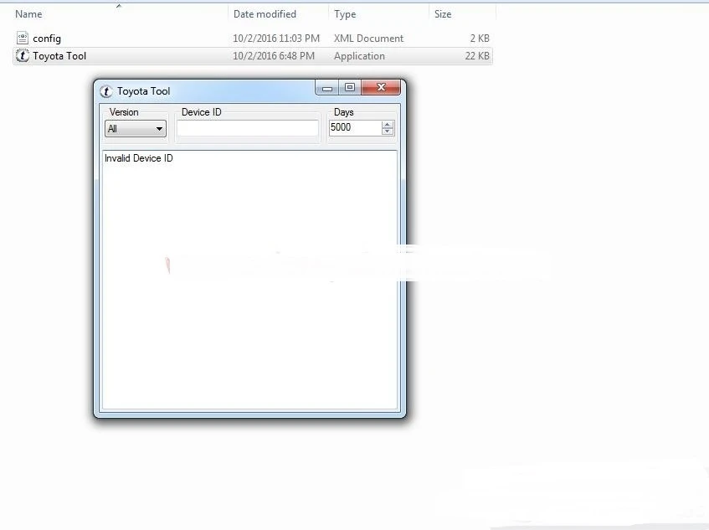Click the 22 KB size cell
709x530 pixels.
pos(477,56)
